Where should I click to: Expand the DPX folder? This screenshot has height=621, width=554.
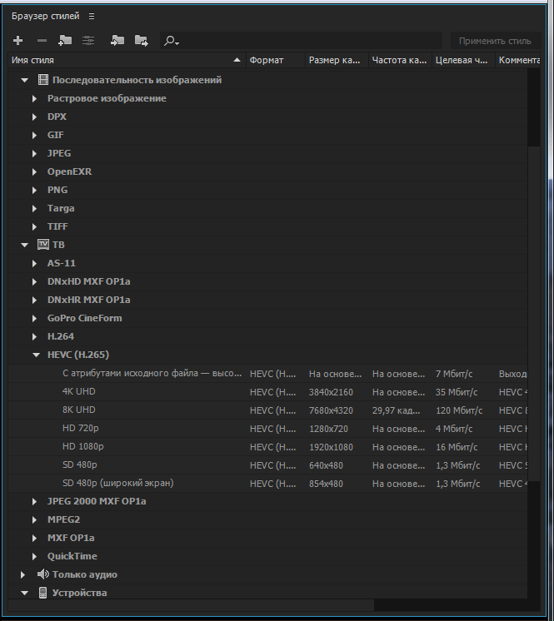click(x=34, y=117)
